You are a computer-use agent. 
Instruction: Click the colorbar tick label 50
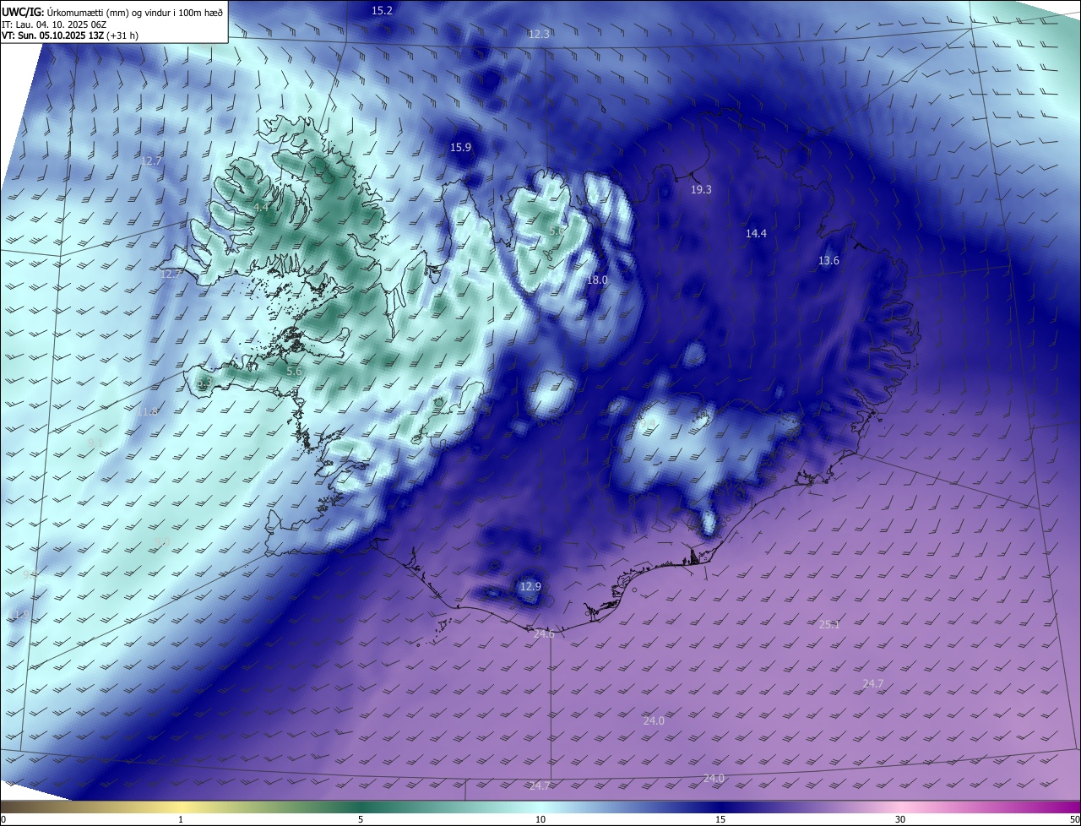tap(1073, 819)
